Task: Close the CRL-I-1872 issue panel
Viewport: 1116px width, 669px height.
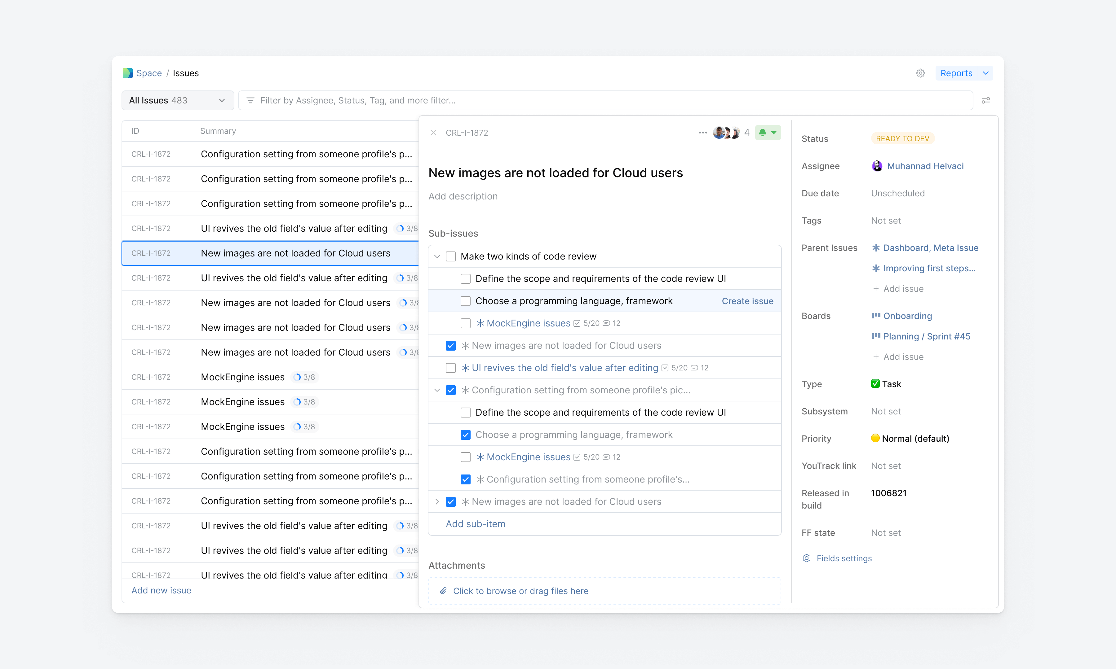Action: click(x=433, y=133)
